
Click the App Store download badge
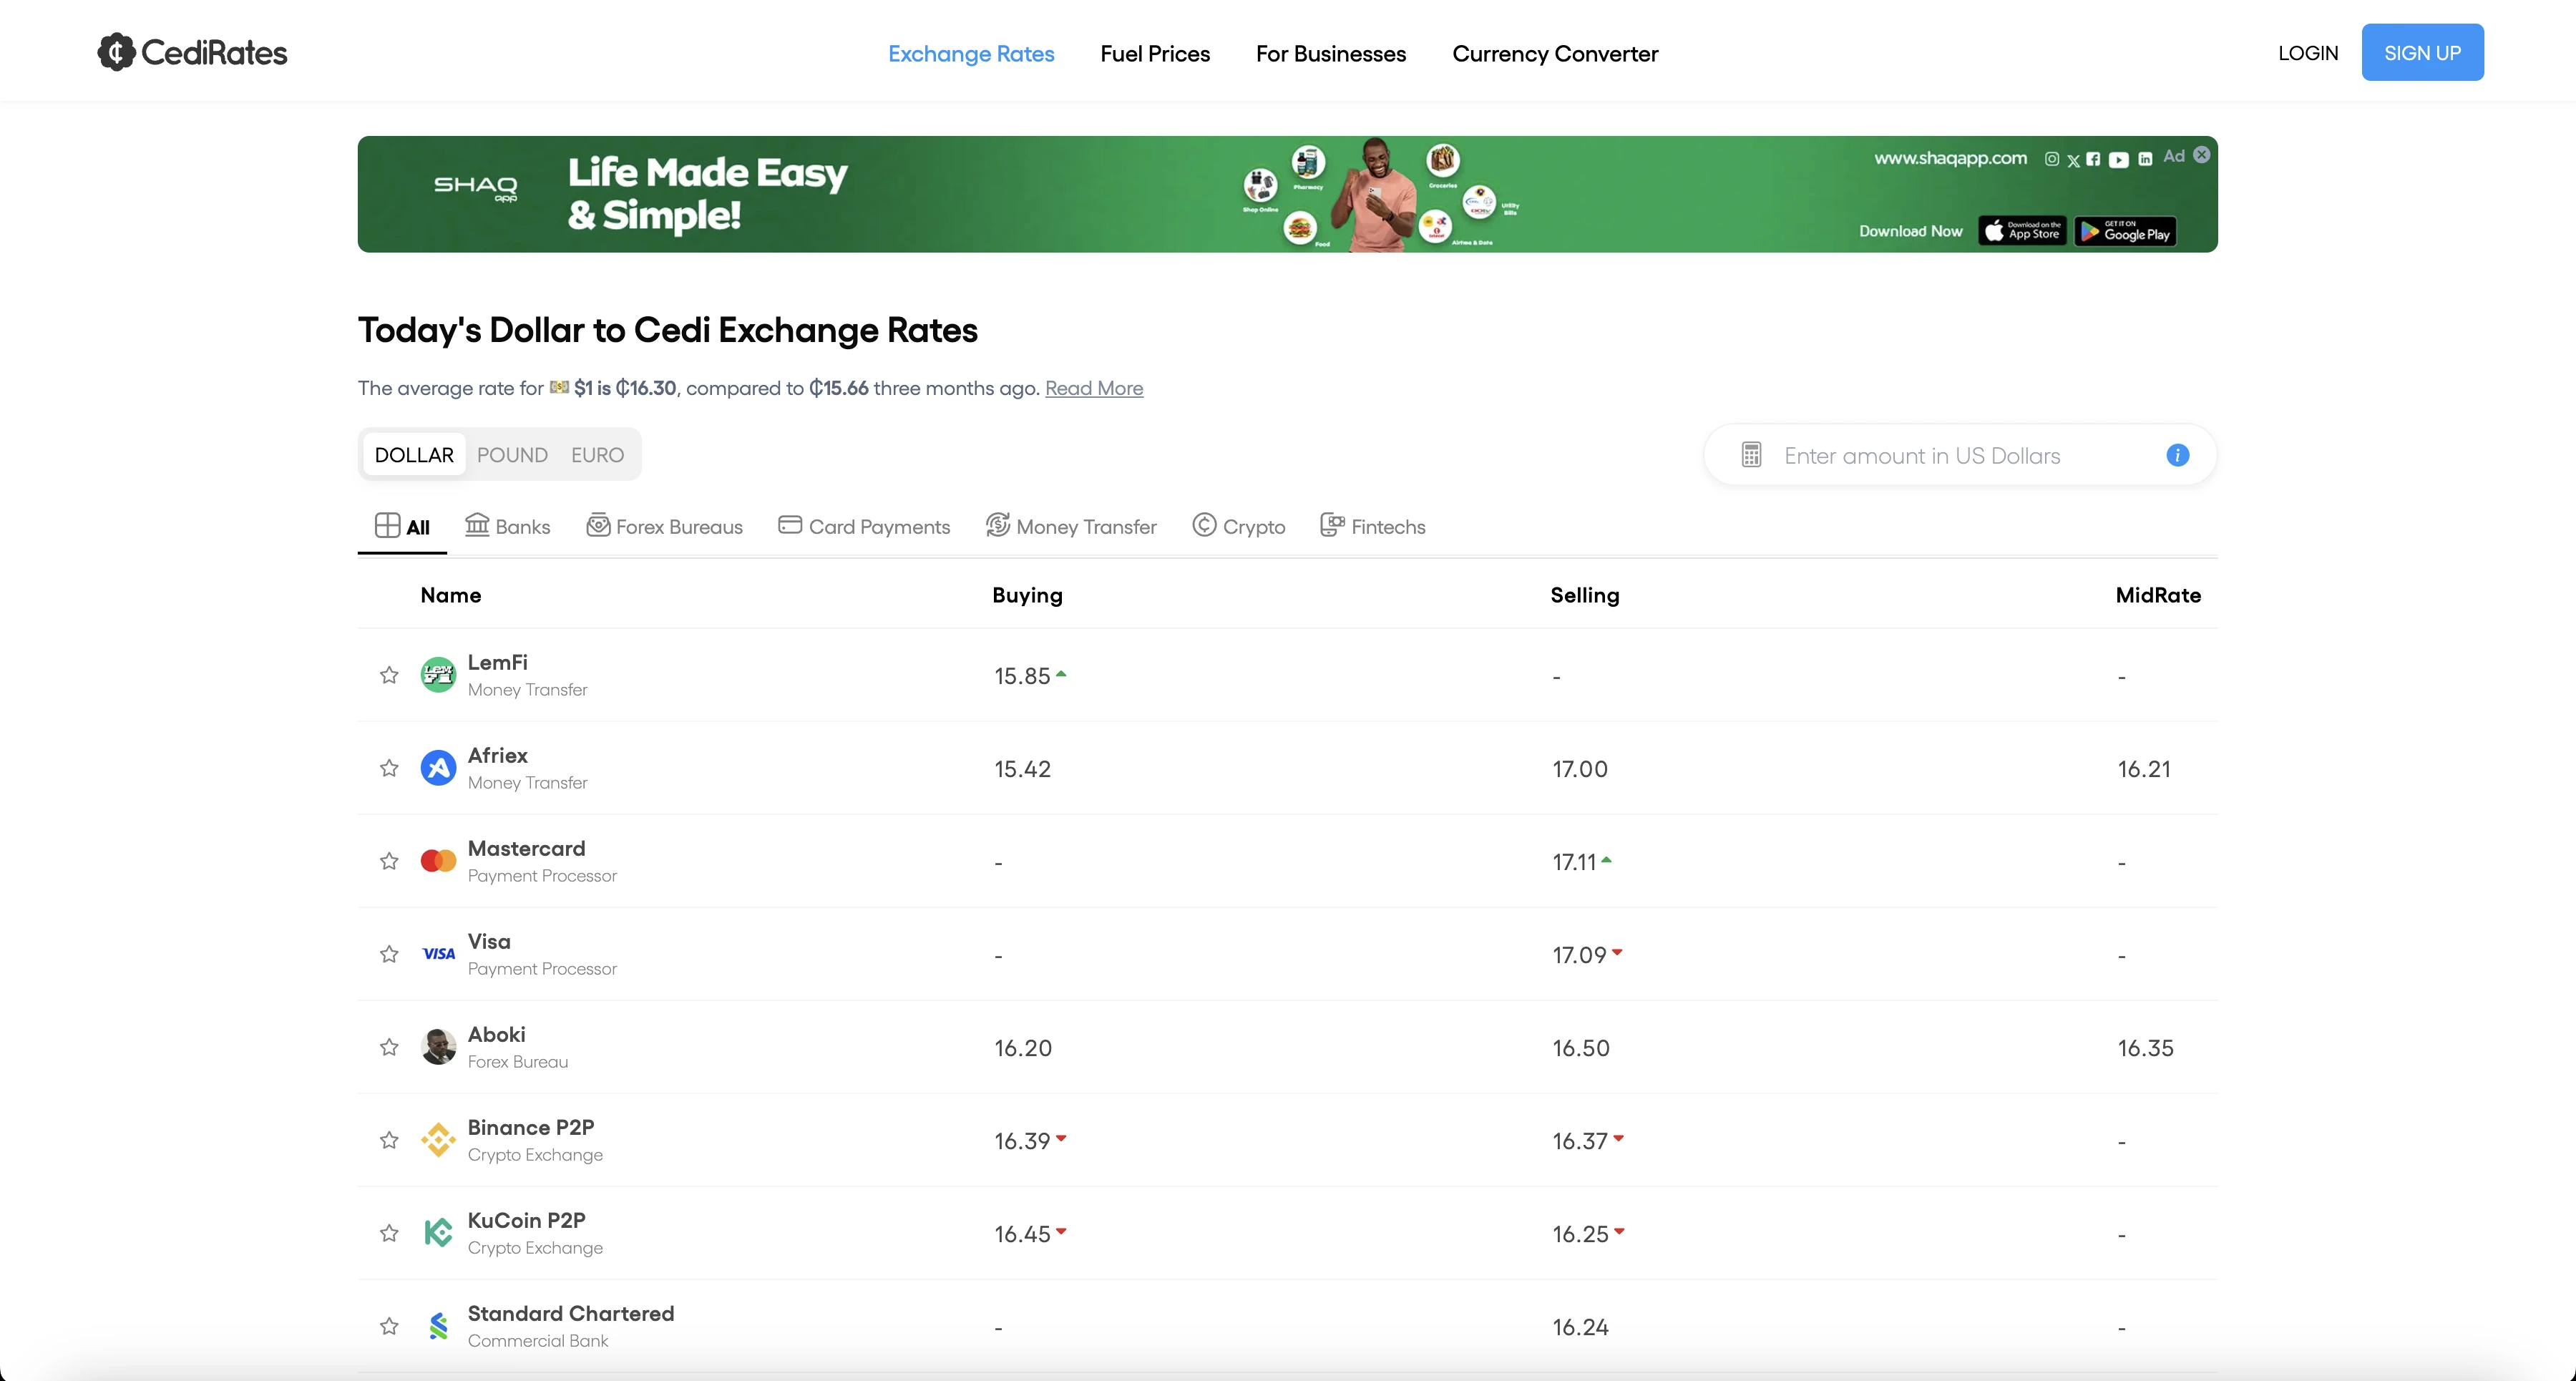pos(2022,232)
